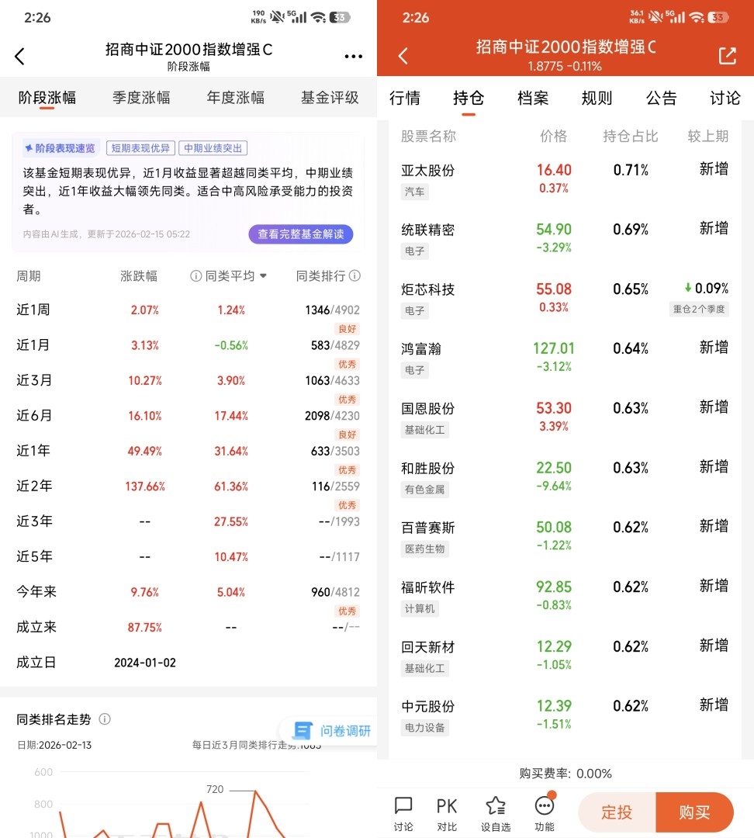Tap the 重仓2个季度 badge
The image size is (754, 838).
(x=699, y=309)
